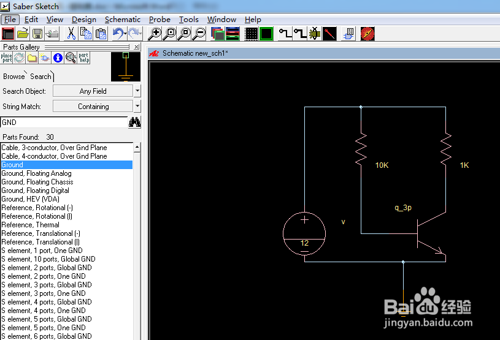Click the 10K resistor in the schematic
This screenshot has width=500, height=340.
(x=361, y=149)
